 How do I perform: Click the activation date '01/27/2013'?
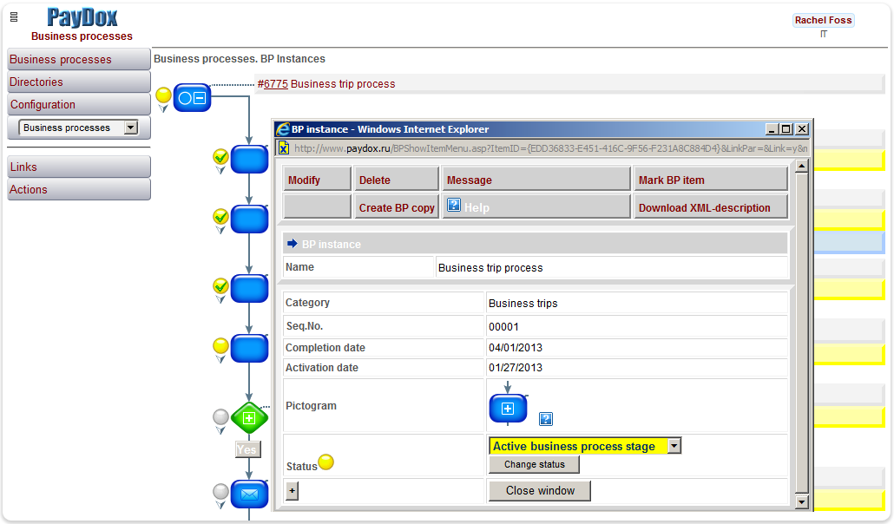(x=516, y=367)
